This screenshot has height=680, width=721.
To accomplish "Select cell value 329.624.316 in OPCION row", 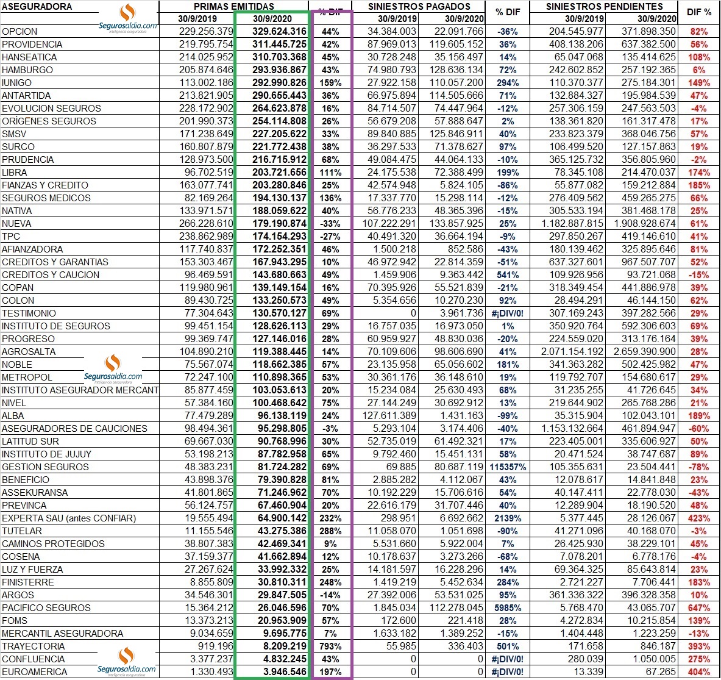I will (280, 32).
